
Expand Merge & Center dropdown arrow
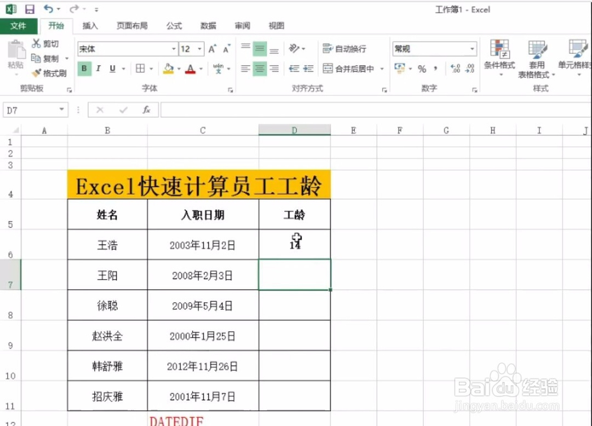click(382, 69)
